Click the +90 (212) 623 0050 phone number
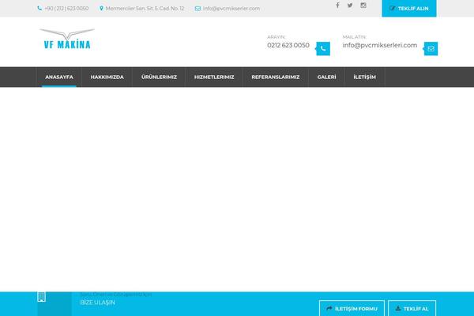Screen dimensions: 474x316 click(66, 9)
